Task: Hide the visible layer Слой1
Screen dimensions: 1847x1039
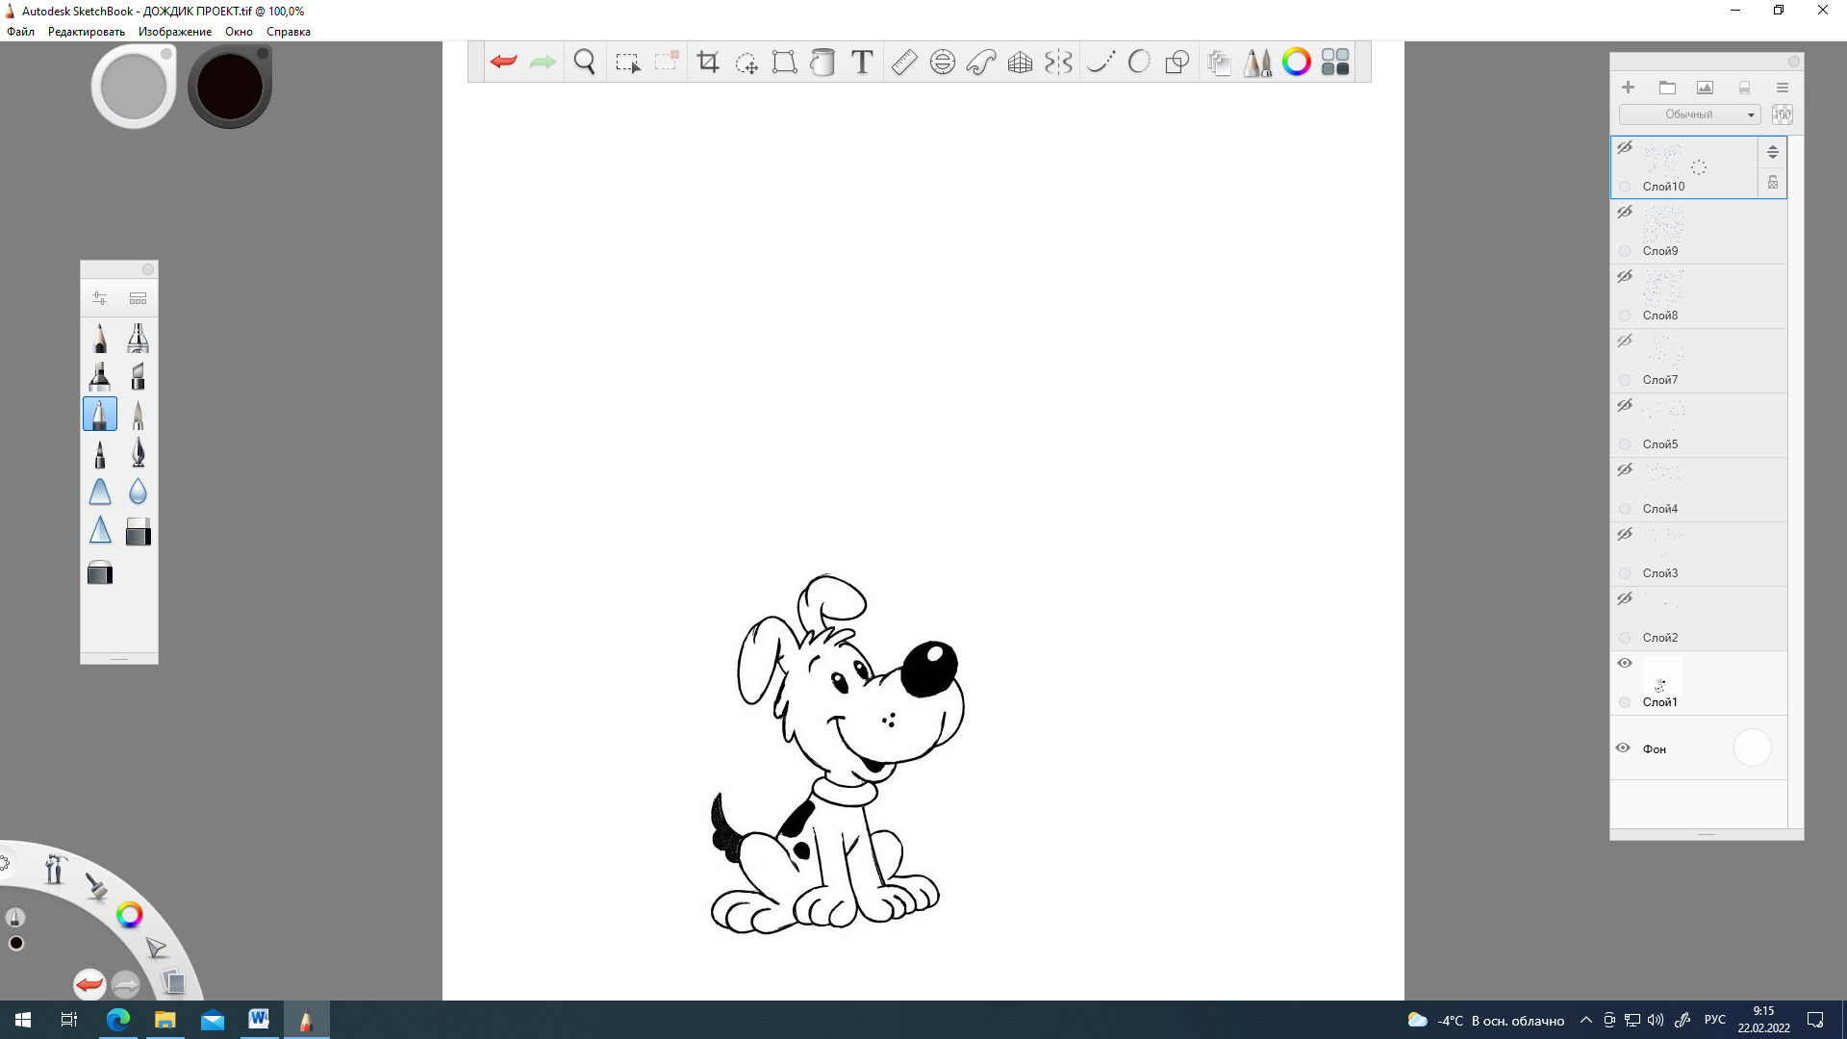Action: 1625,663
